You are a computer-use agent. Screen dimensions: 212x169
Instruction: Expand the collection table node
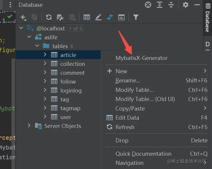45,64
